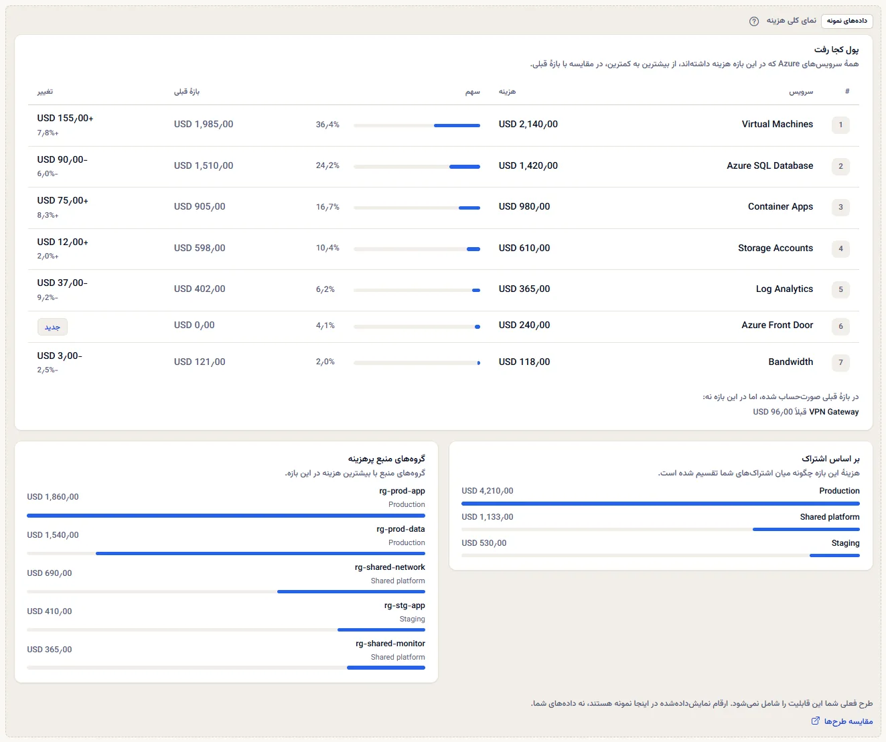Click the rg-prod-data cost bar

click(226, 553)
